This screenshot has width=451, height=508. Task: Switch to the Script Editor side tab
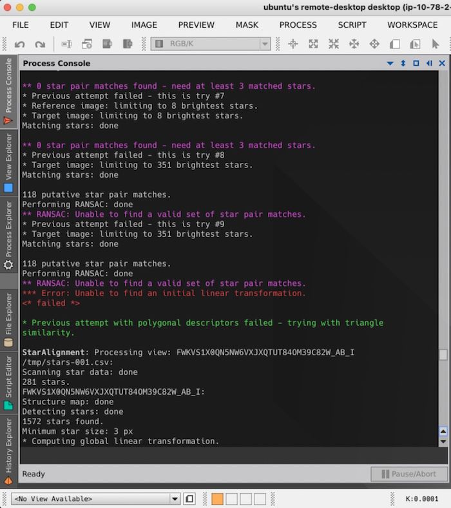tap(8, 382)
